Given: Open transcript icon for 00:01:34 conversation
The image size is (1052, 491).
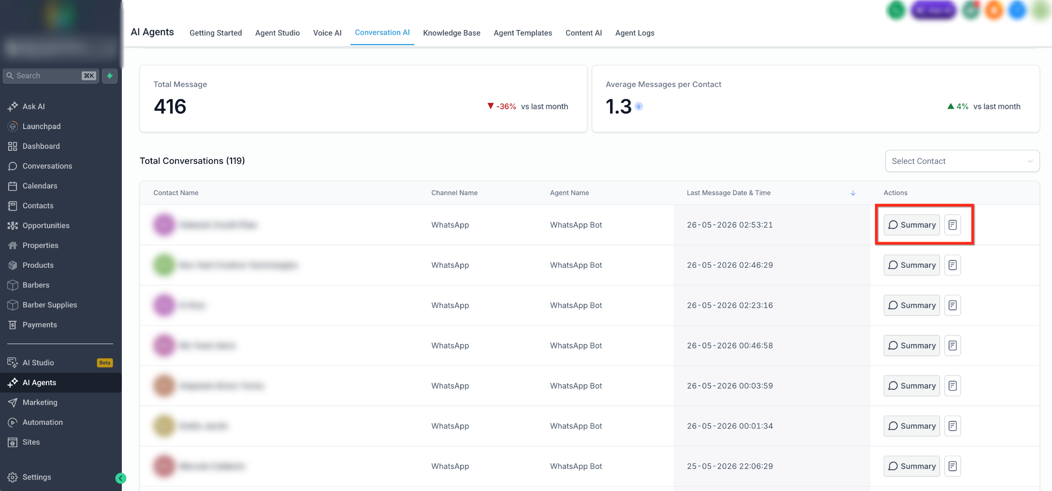Looking at the screenshot, I should tap(952, 426).
